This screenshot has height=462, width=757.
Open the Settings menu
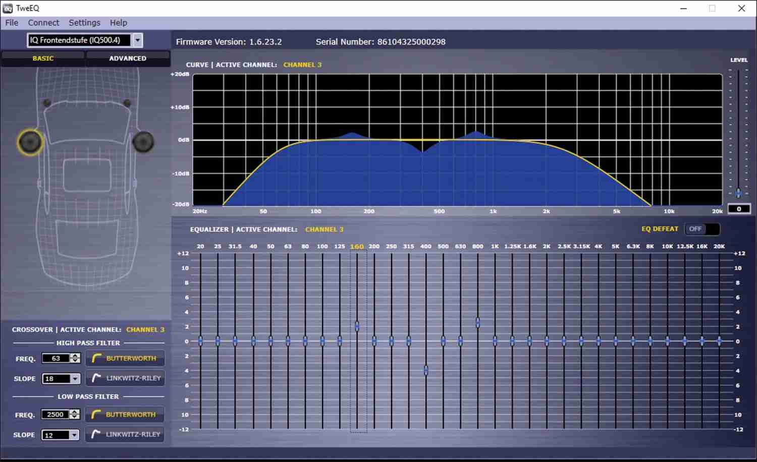[84, 23]
